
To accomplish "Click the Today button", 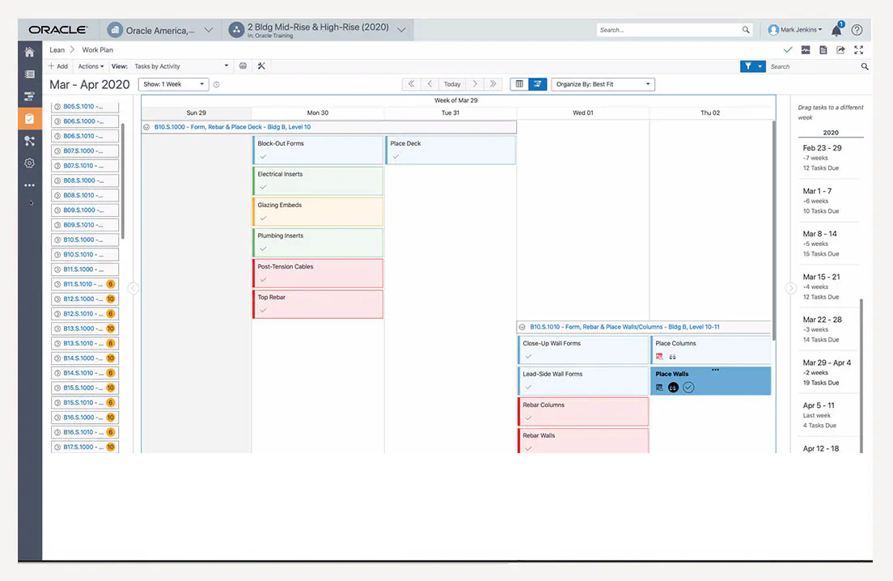I will point(452,84).
